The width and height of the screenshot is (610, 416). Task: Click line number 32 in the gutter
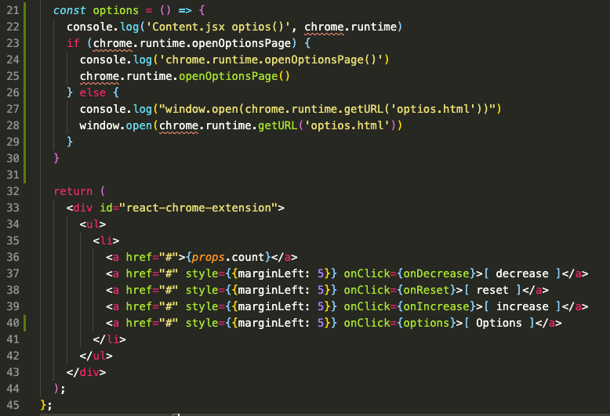click(x=13, y=191)
